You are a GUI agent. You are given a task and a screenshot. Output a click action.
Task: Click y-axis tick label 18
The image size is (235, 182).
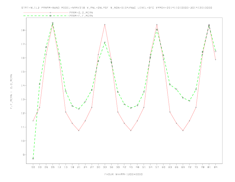(23, 30)
